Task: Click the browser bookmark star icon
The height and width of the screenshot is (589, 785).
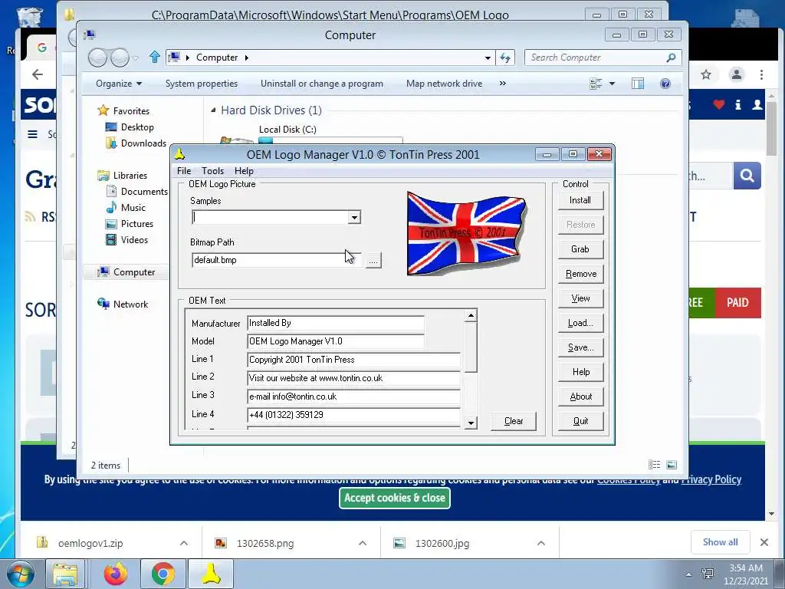Action: pyautogui.click(x=706, y=74)
